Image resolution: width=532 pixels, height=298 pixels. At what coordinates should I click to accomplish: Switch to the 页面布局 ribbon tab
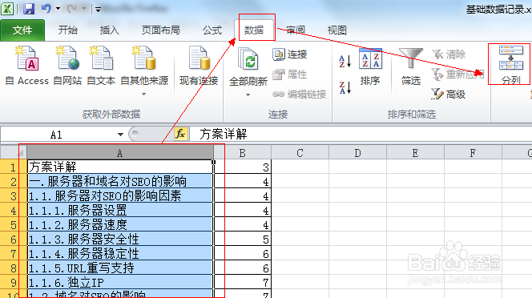161,30
